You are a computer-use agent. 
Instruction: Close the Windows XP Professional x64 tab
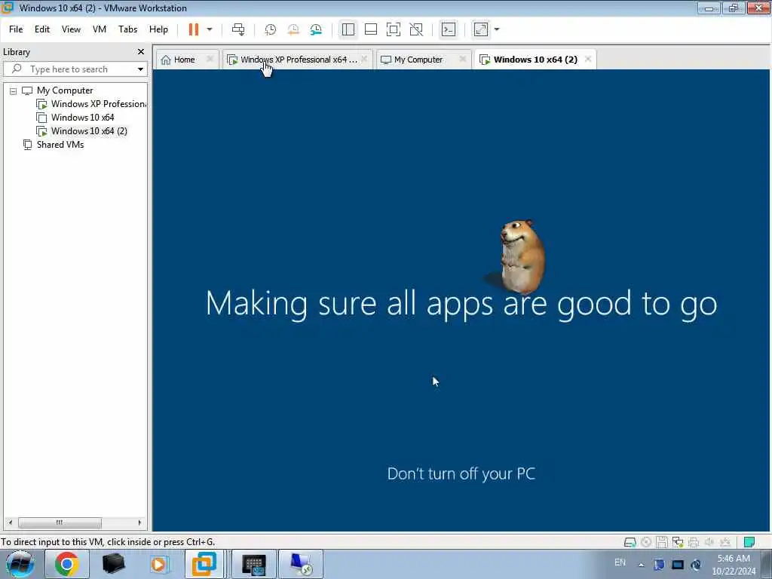coord(364,59)
